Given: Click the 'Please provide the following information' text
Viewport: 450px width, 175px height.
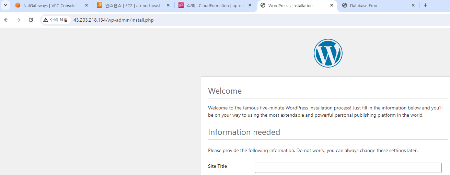Looking at the screenshot, I should (313, 150).
